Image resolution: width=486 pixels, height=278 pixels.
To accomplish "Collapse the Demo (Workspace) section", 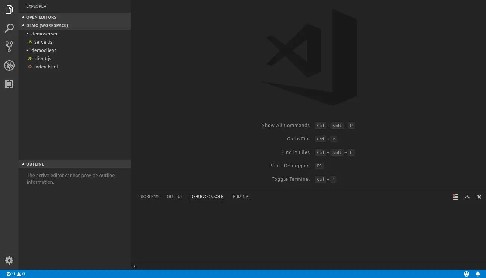I will 75,25.
